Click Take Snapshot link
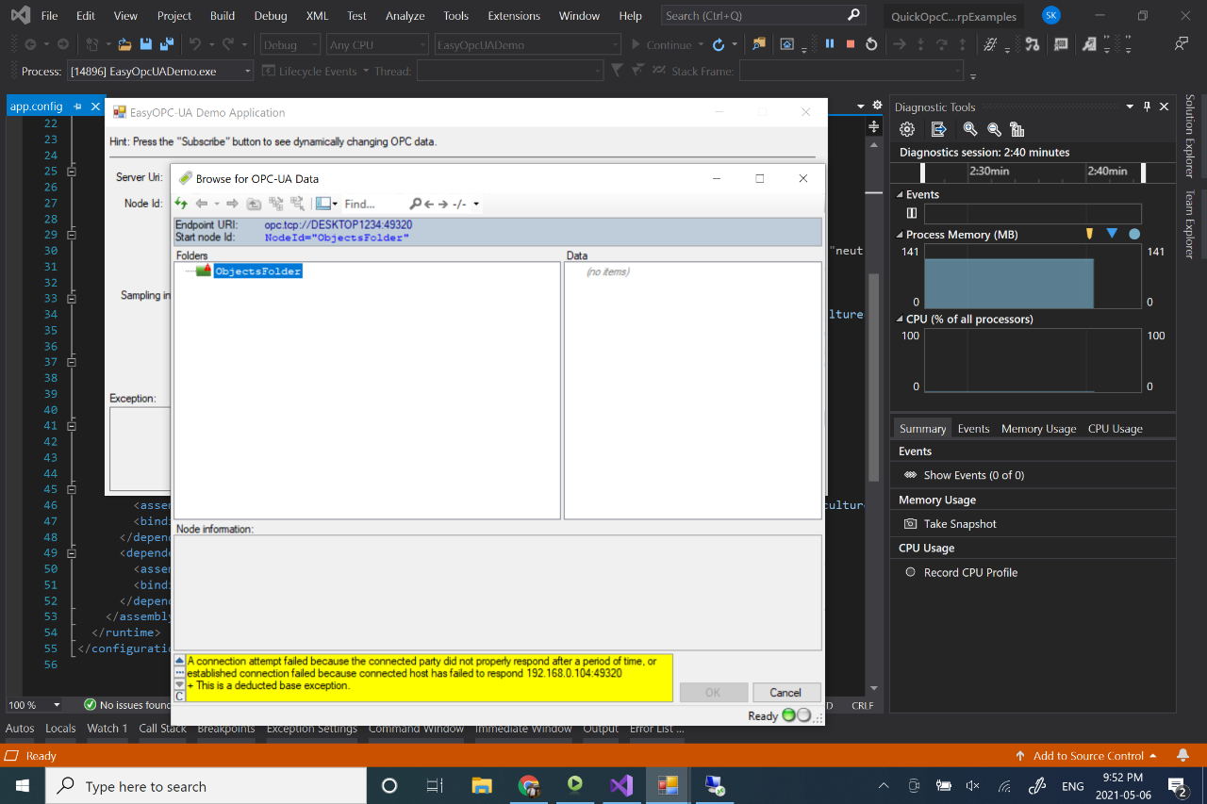 [960, 524]
